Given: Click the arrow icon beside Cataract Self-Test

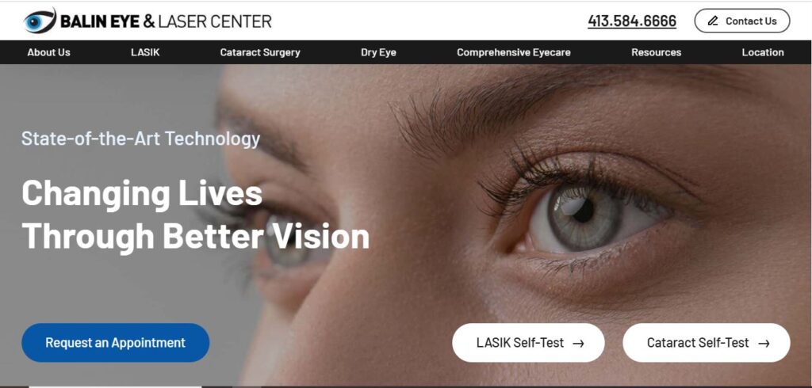Looking at the screenshot, I should click(x=764, y=343).
